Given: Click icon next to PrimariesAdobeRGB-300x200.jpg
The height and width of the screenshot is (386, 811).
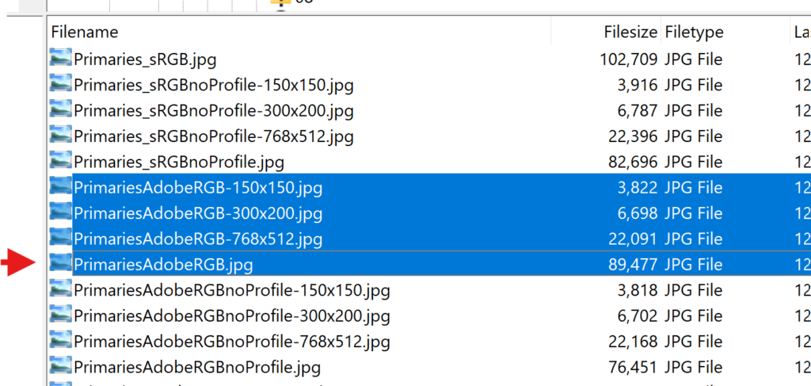Looking at the screenshot, I should click(x=60, y=211).
